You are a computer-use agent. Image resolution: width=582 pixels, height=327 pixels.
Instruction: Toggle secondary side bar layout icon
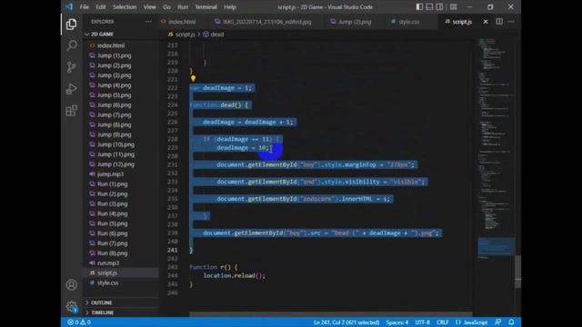point(439,6)
